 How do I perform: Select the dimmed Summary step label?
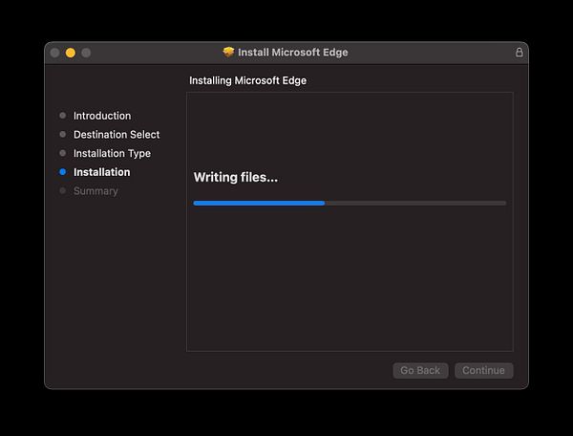(95, 191)
